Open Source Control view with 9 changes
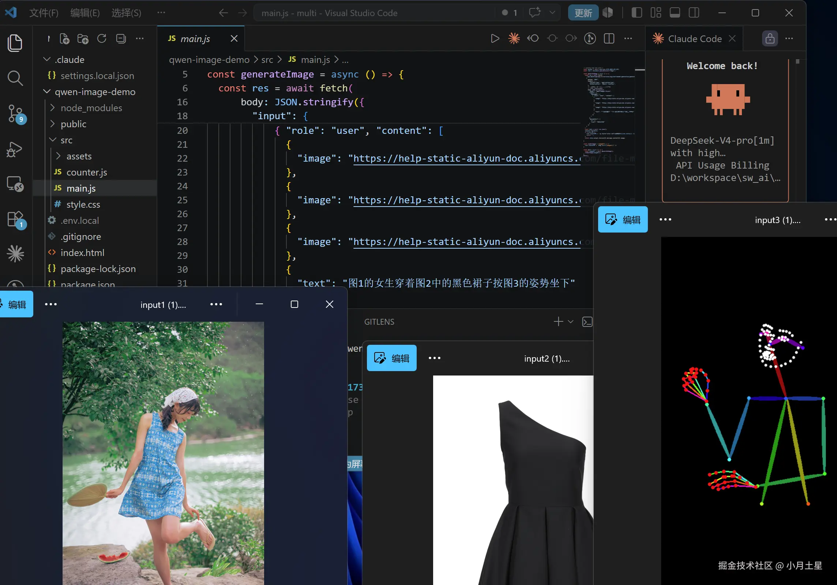Viewport: 837px width, 585px height. tap(16, 114)
